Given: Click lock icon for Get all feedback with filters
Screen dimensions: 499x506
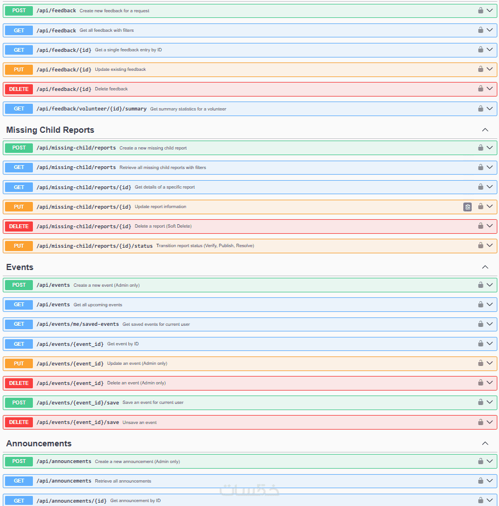Looking at the screenshot, I should coord(480,30).
